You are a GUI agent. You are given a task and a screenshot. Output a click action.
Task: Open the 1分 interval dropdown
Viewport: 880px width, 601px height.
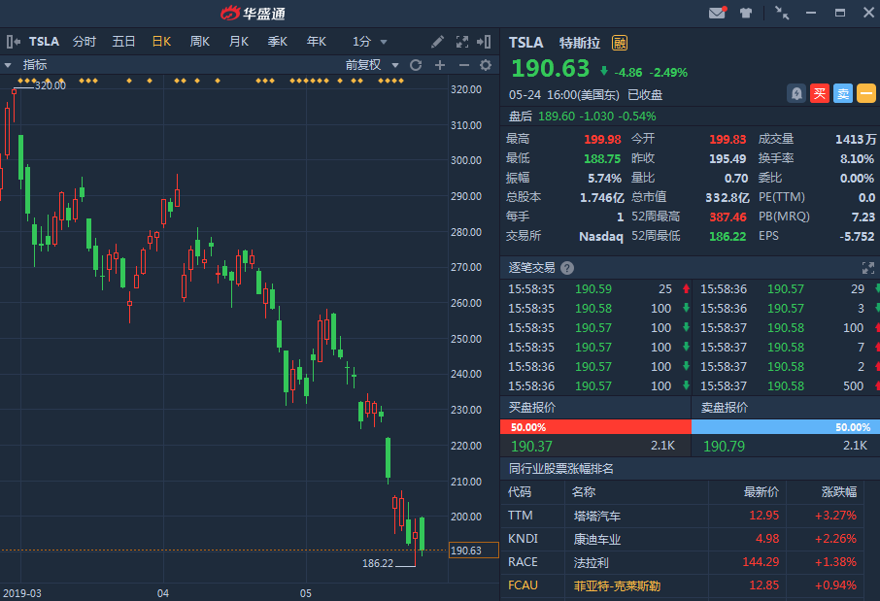click(x=370, y=42)
